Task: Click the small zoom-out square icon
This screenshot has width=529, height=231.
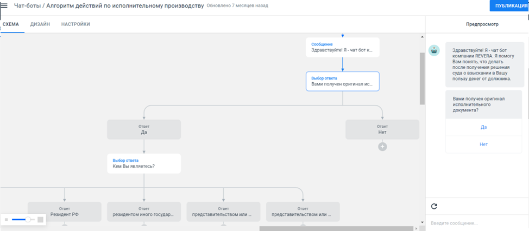Action: pos(7,220)
